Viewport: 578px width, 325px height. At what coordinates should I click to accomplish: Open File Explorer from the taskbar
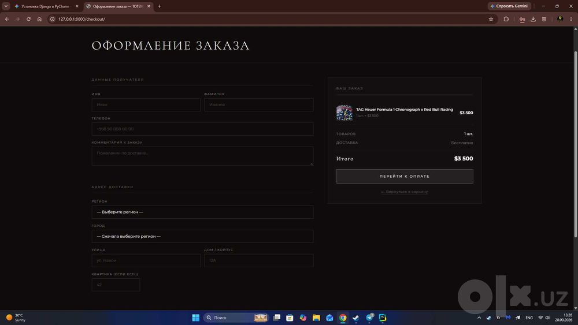(316, 317)
